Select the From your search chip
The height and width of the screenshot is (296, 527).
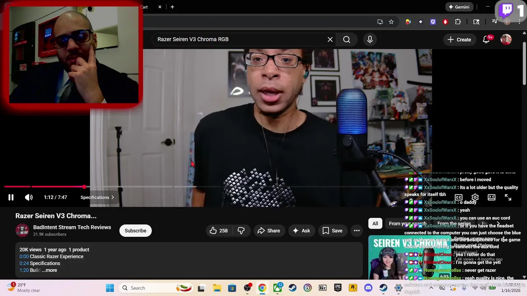coord(407,224)
